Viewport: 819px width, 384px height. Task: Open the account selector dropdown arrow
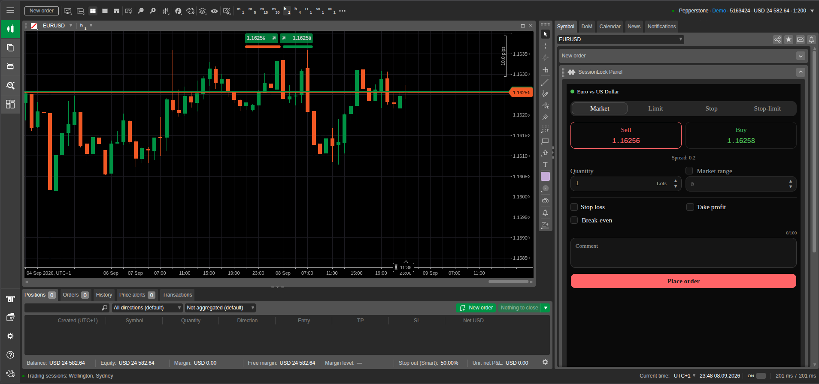(812, 11)
